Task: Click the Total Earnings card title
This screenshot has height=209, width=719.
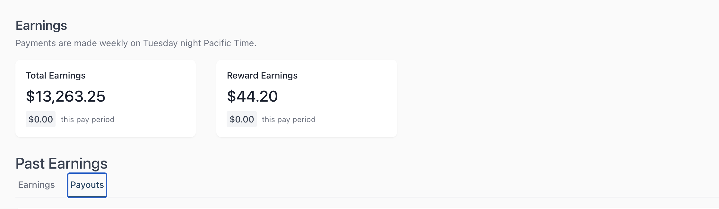Action: point(56,76)
